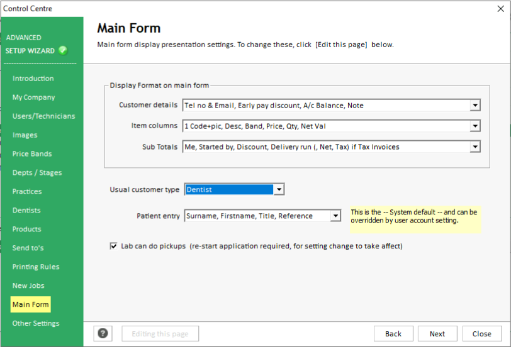Select the highlighted Main Form sidebar item

(30, 304)
